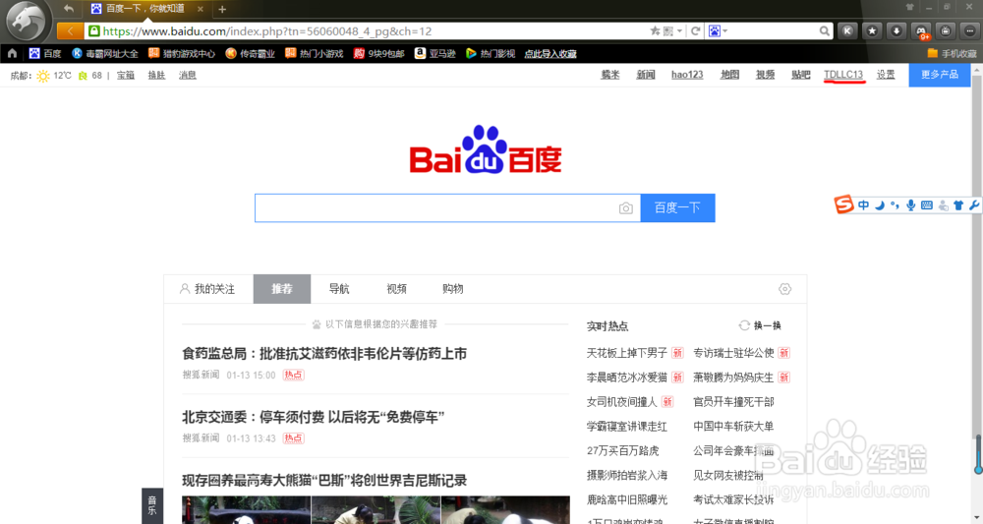Open the three-dots more menu button
983x524 pixels.
[x=970, y=30]
